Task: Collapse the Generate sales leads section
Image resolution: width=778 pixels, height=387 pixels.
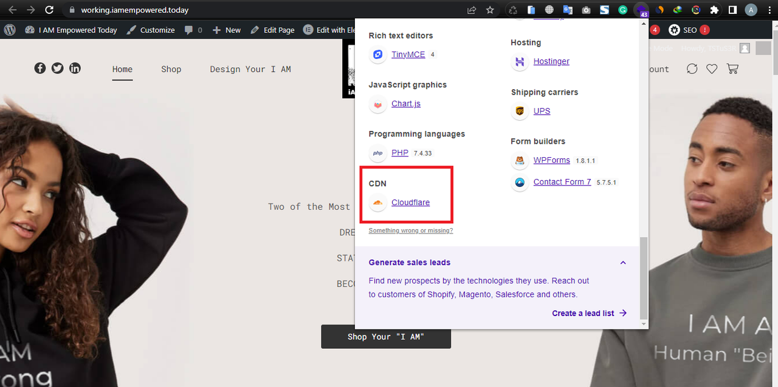Action: pyautogui.click(x=623, y=263)
